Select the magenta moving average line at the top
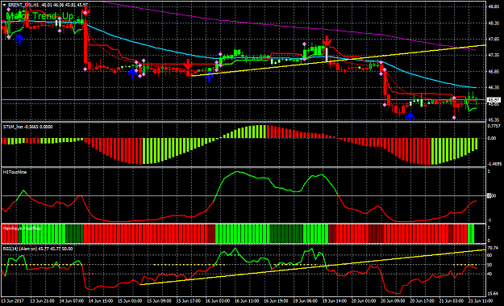 tap(289, 27)
